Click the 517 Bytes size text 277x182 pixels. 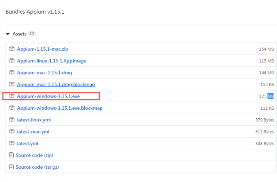coord(265,132)
